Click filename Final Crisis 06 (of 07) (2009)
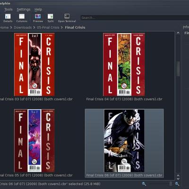This screenshot has height=189, width=189. point(124,175)
